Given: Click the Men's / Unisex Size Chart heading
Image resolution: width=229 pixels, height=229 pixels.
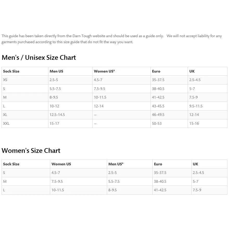Looking at the screenshot, I should click(x=39, y=57).
